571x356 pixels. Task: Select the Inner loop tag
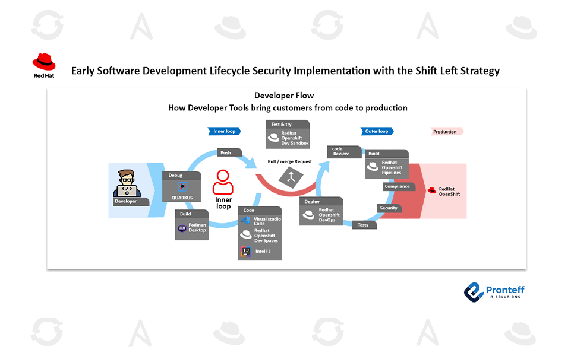(x=225, y=131)
